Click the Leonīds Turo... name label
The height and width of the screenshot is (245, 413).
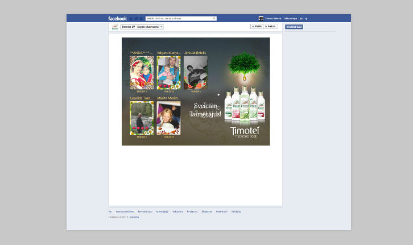point(141,98)
